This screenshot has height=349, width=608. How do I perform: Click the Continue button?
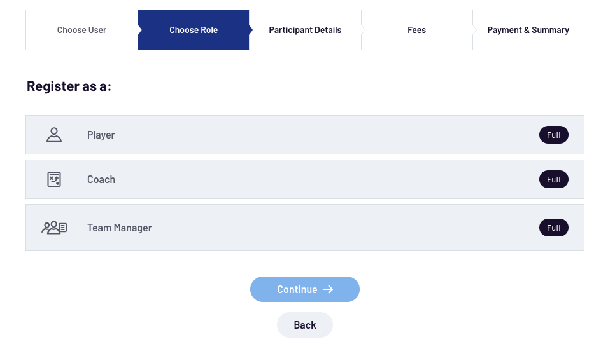click(305, 289)
